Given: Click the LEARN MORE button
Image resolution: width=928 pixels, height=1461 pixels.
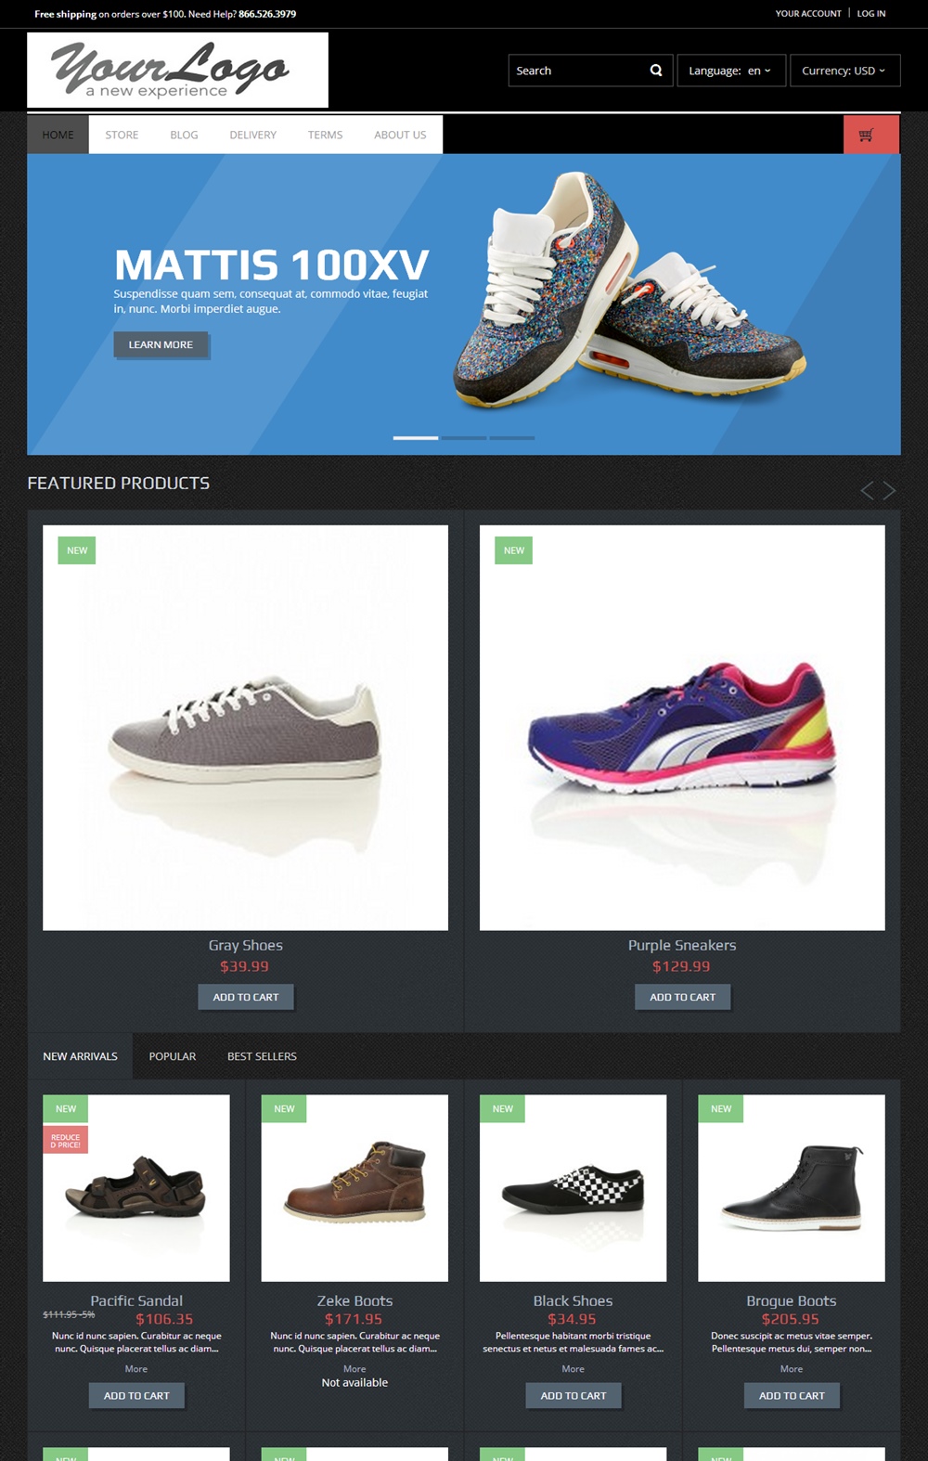Looking at the screenshot, I should click(x=161, y=344).
